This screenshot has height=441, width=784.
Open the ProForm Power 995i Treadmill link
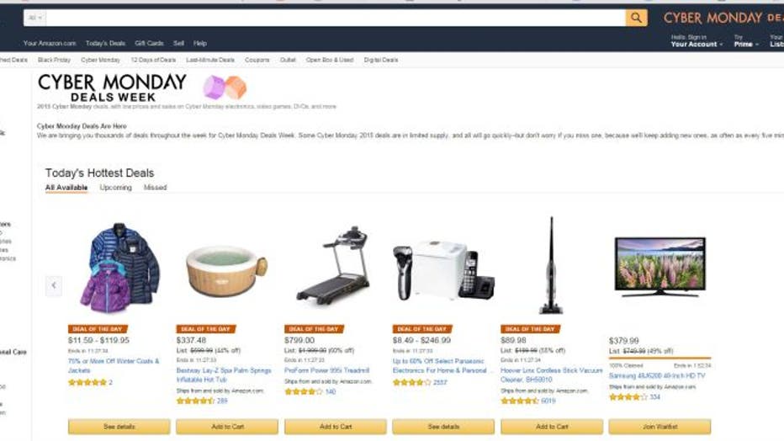coord(326,370)
